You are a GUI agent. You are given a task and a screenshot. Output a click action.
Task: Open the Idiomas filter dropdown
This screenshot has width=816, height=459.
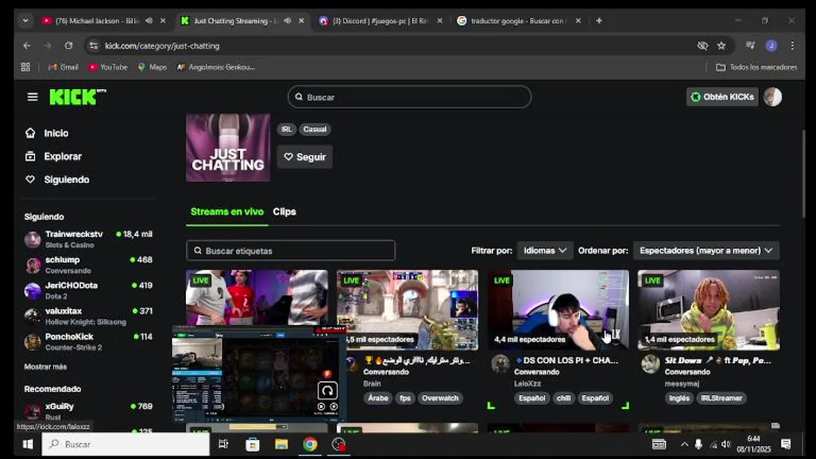click(544, 251)
